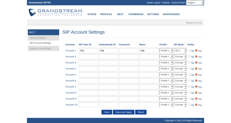Open HS Mode dropdown for Account 5
Image resolution: width=231 pixels, height=123 pixels.
click(180, 75)
